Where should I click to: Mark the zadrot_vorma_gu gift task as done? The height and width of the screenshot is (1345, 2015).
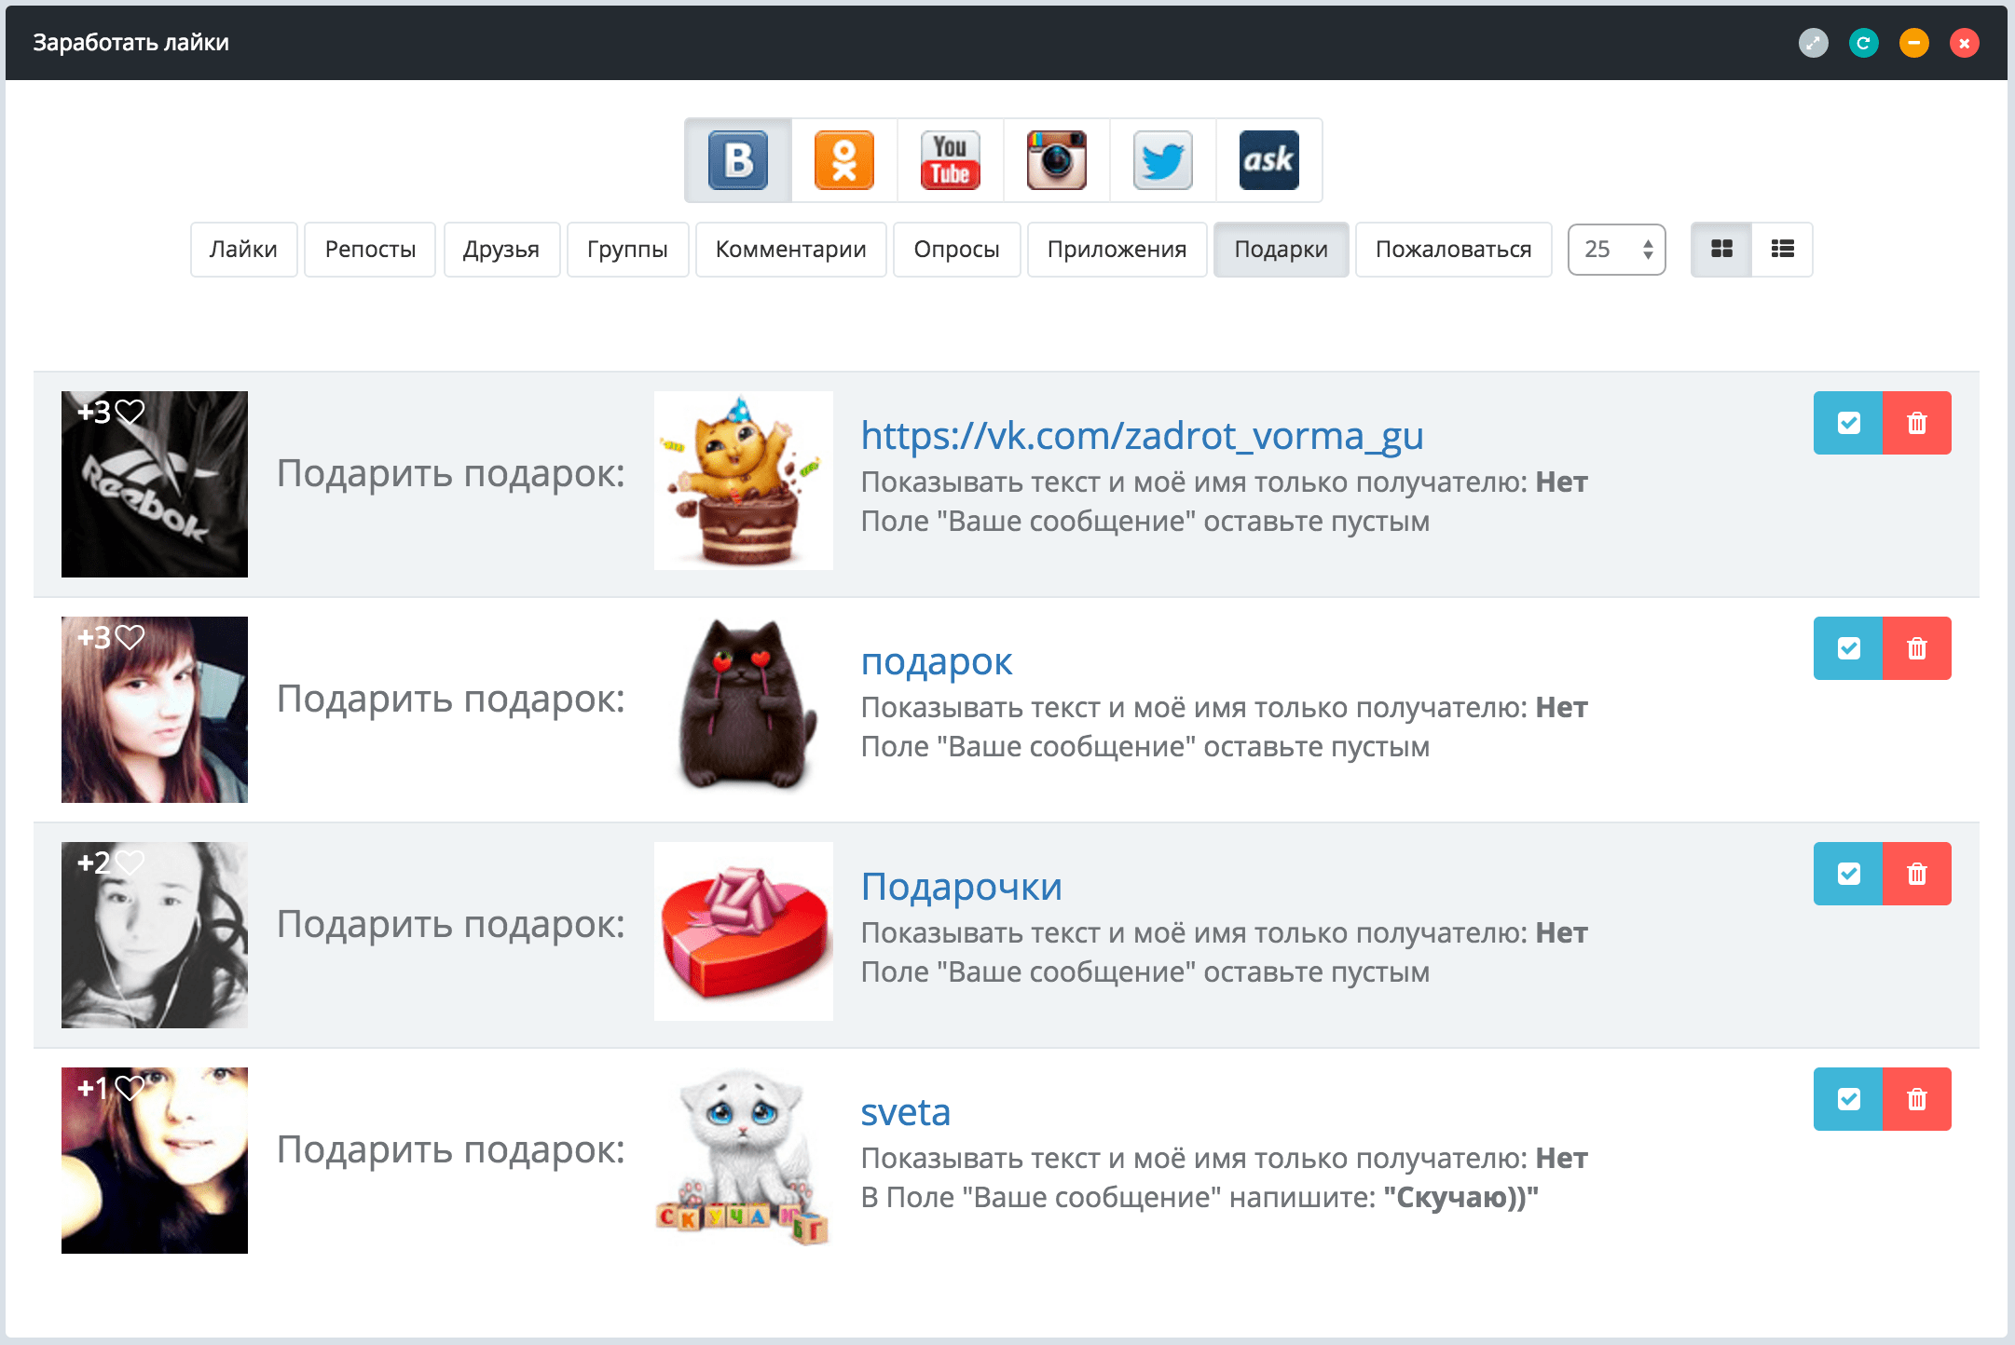pyautogui.click(x=1848, y=423)
